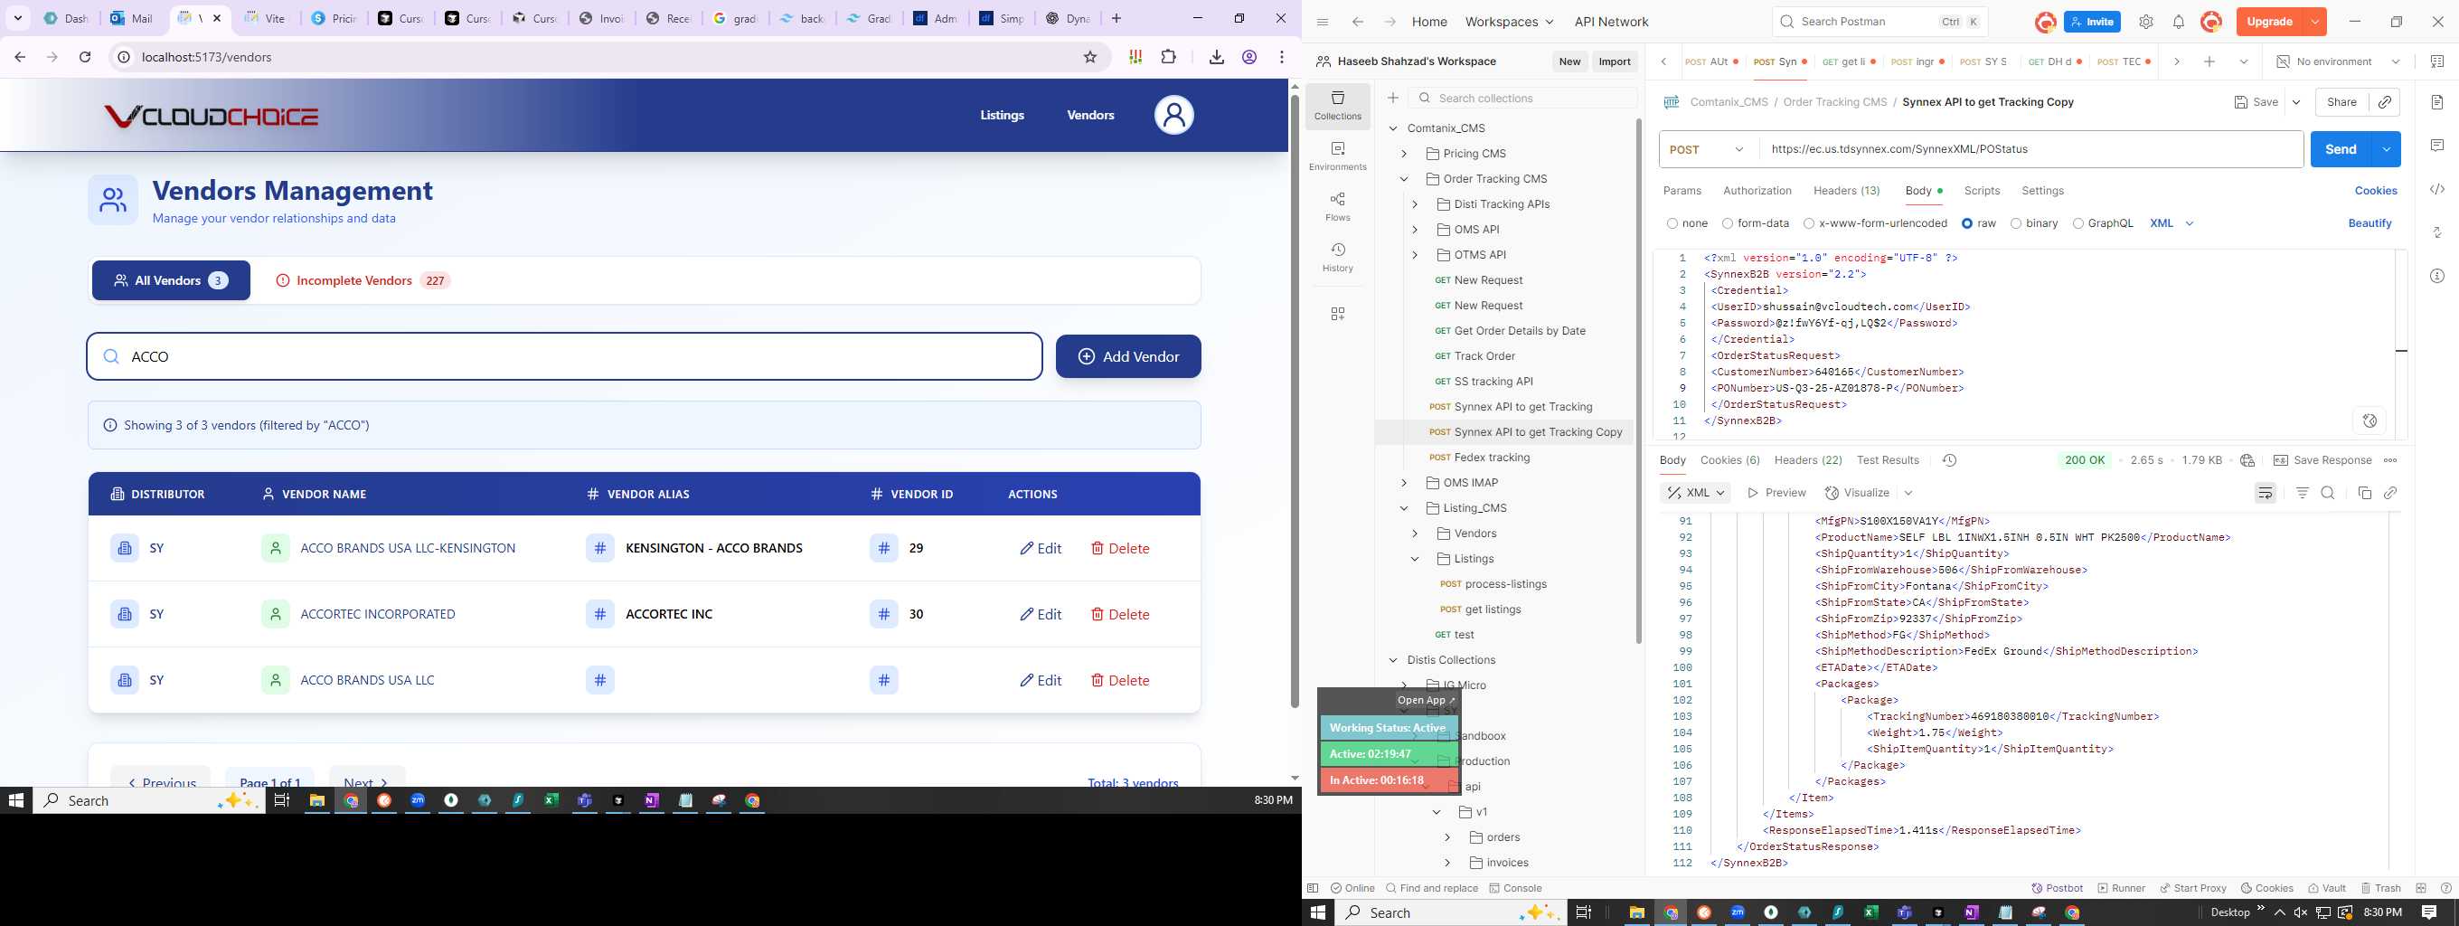Copy request link icon next to Share

coord(2385,102)
